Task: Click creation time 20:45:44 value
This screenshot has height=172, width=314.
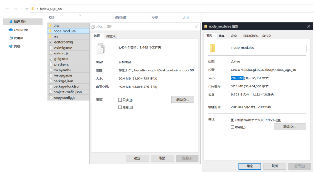Action: [264, 107]
